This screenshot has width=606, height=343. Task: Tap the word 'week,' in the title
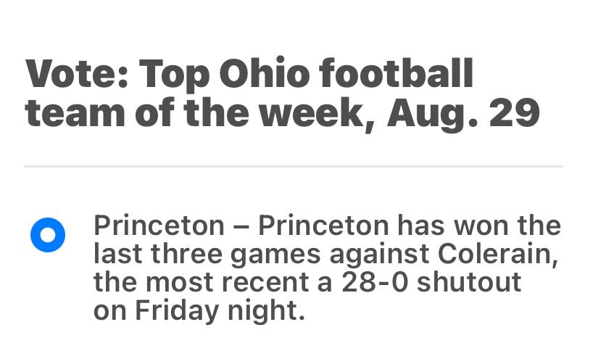pos(329,113)
